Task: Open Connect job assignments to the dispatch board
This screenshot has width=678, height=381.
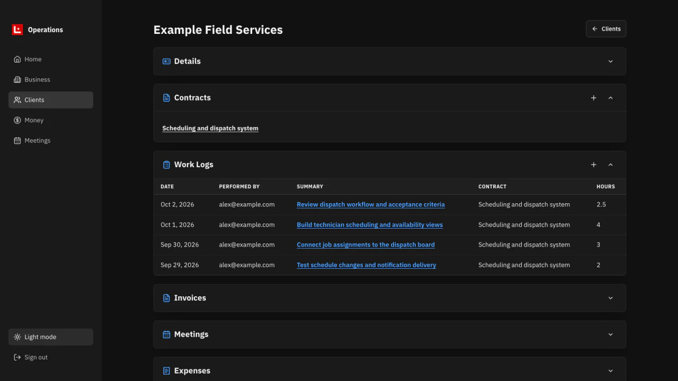Action: [x=365, y=245]
